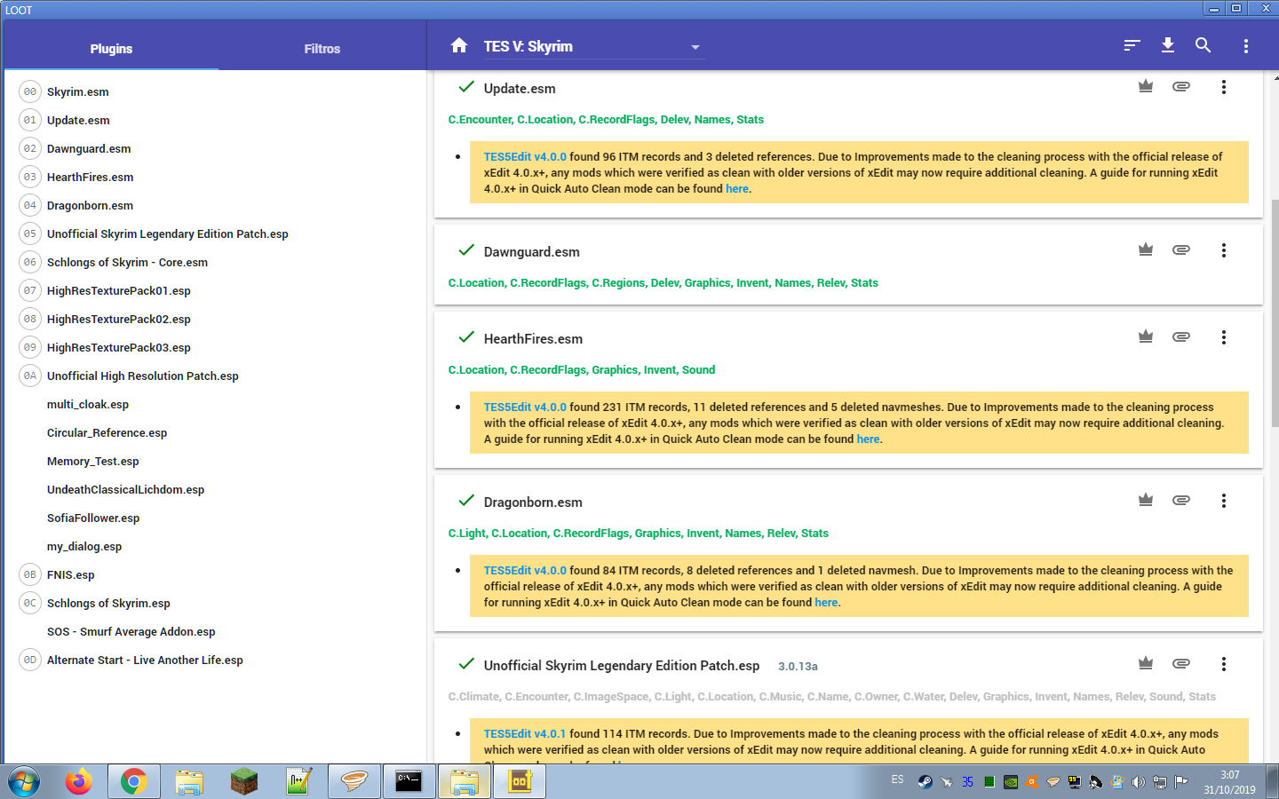Click the system tray volume speaker icon
Viewport: 1279px width, 799px height.
point(1139,782)
